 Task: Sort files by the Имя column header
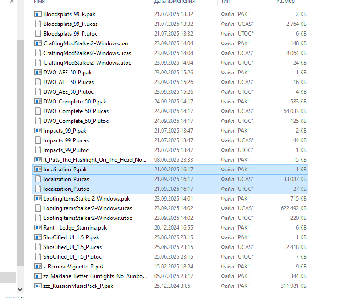(x=39, y=1)
